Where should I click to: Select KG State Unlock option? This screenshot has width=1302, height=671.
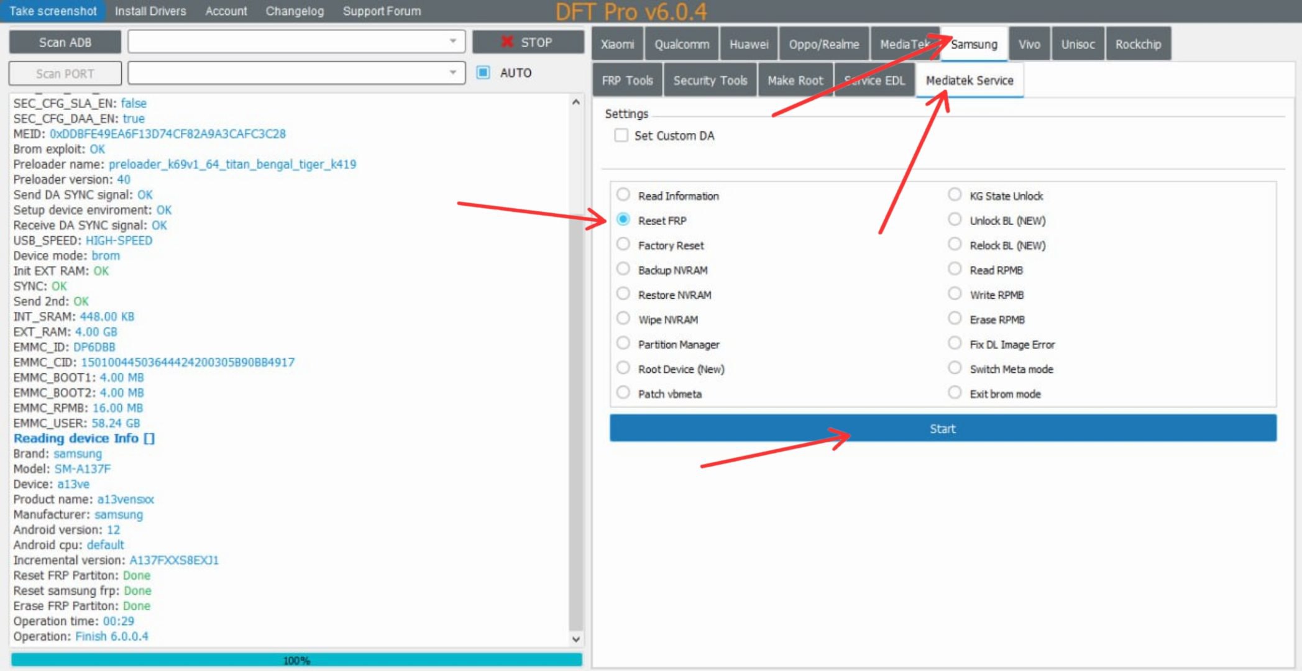click(955, 195)
